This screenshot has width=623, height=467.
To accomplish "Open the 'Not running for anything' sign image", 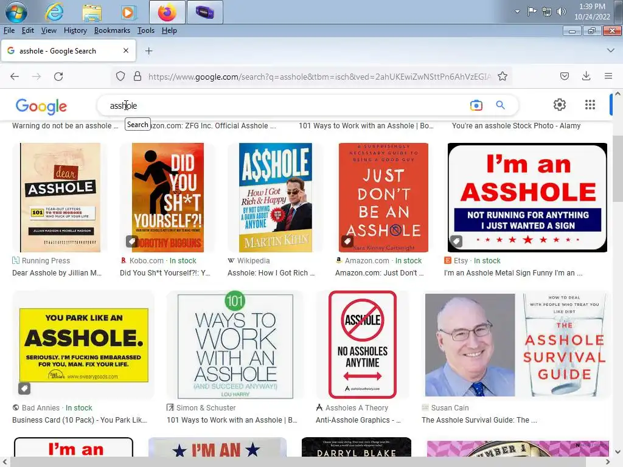I will tap(527, 198).
